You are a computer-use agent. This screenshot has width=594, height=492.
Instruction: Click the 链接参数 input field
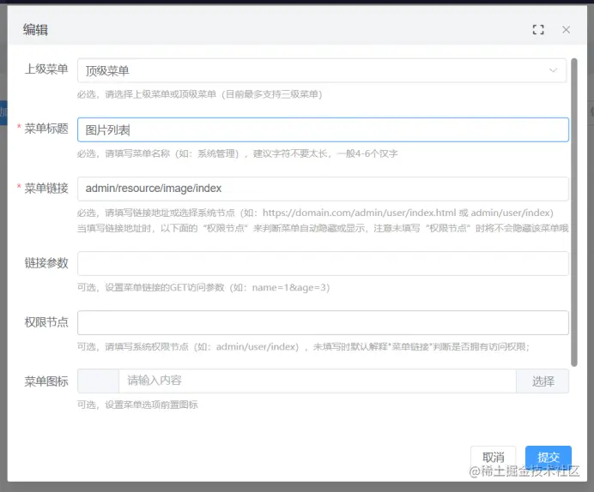click(x=323, y=263)
